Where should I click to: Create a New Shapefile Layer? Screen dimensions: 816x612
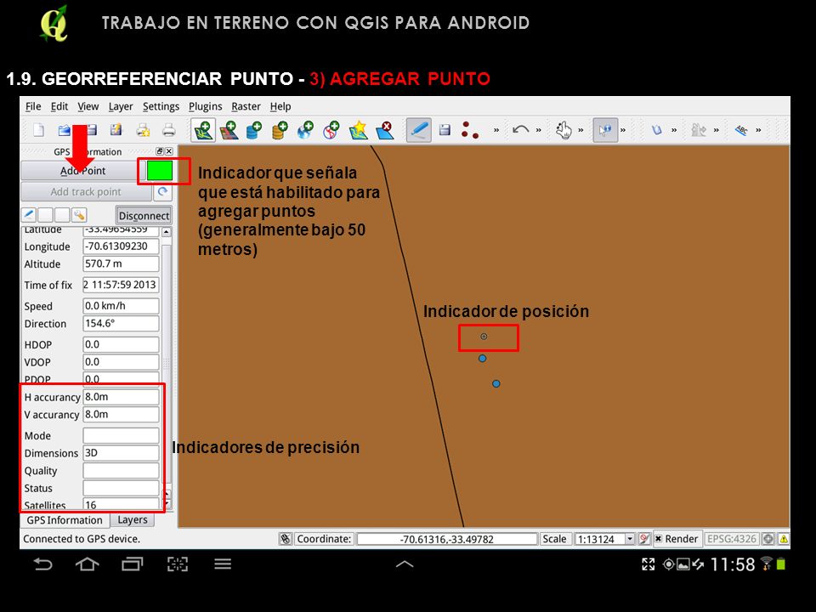[x=359, y=130]
